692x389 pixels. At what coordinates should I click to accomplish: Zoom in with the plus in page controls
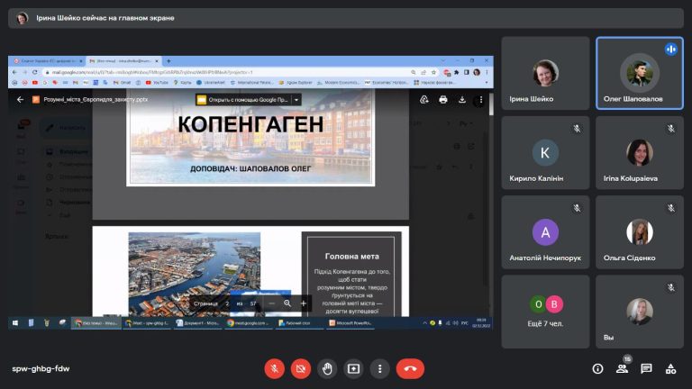click(x=303, y=303)
